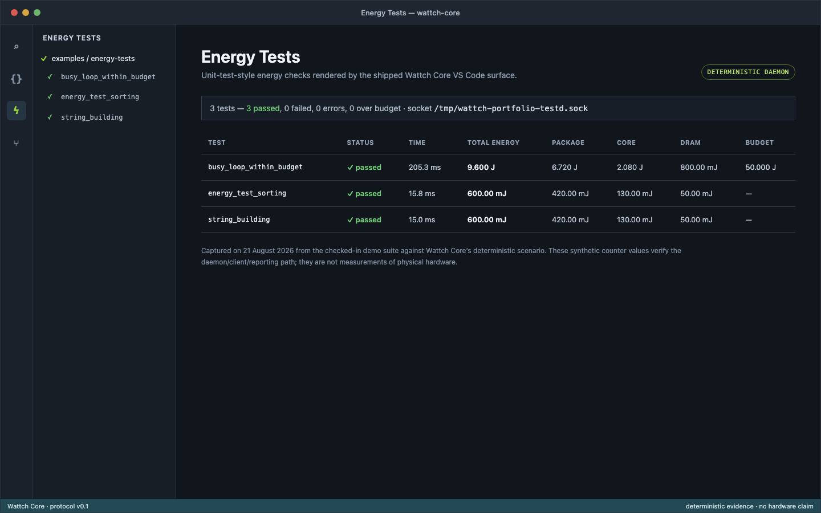Click the 9.600 J total energy value

click(x=481, y=168)
